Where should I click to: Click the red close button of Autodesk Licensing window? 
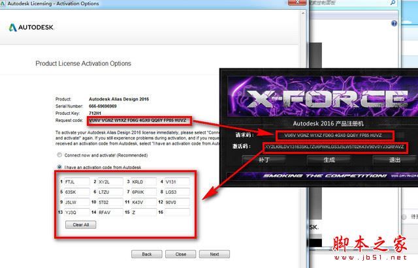point(297,3)
